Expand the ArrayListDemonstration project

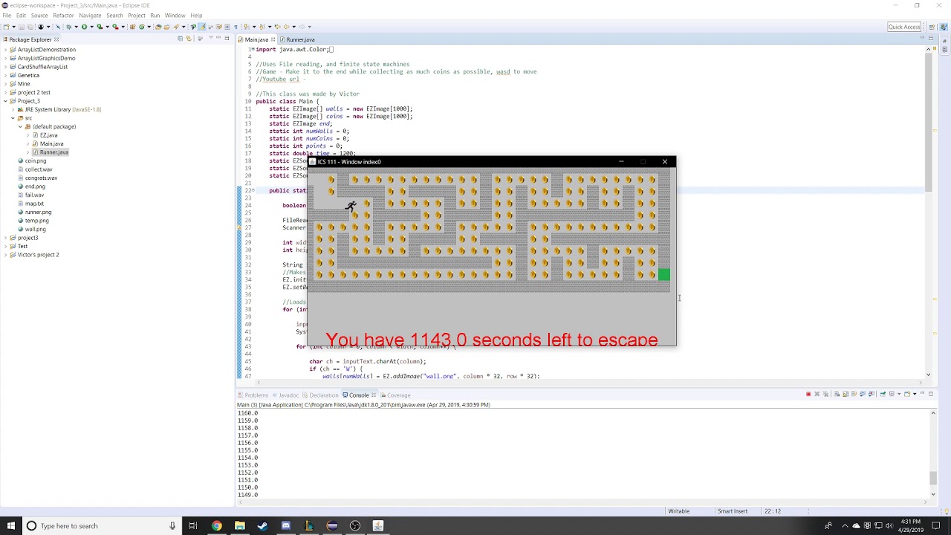pos(5,50)
